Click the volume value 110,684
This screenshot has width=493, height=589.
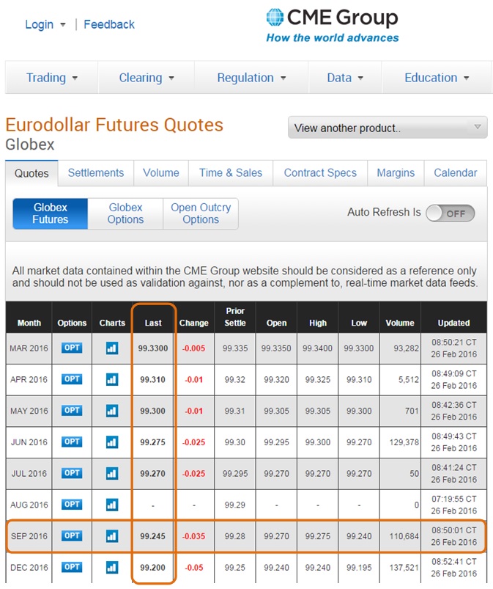pyautogui.click(x=404, y=536)
